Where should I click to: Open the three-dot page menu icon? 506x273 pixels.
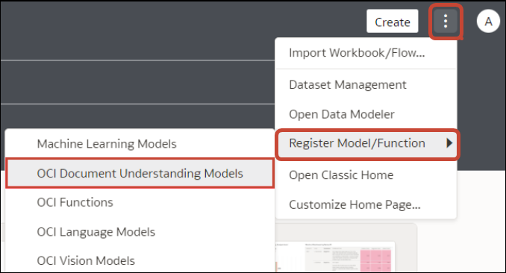[x=446, y=22]
